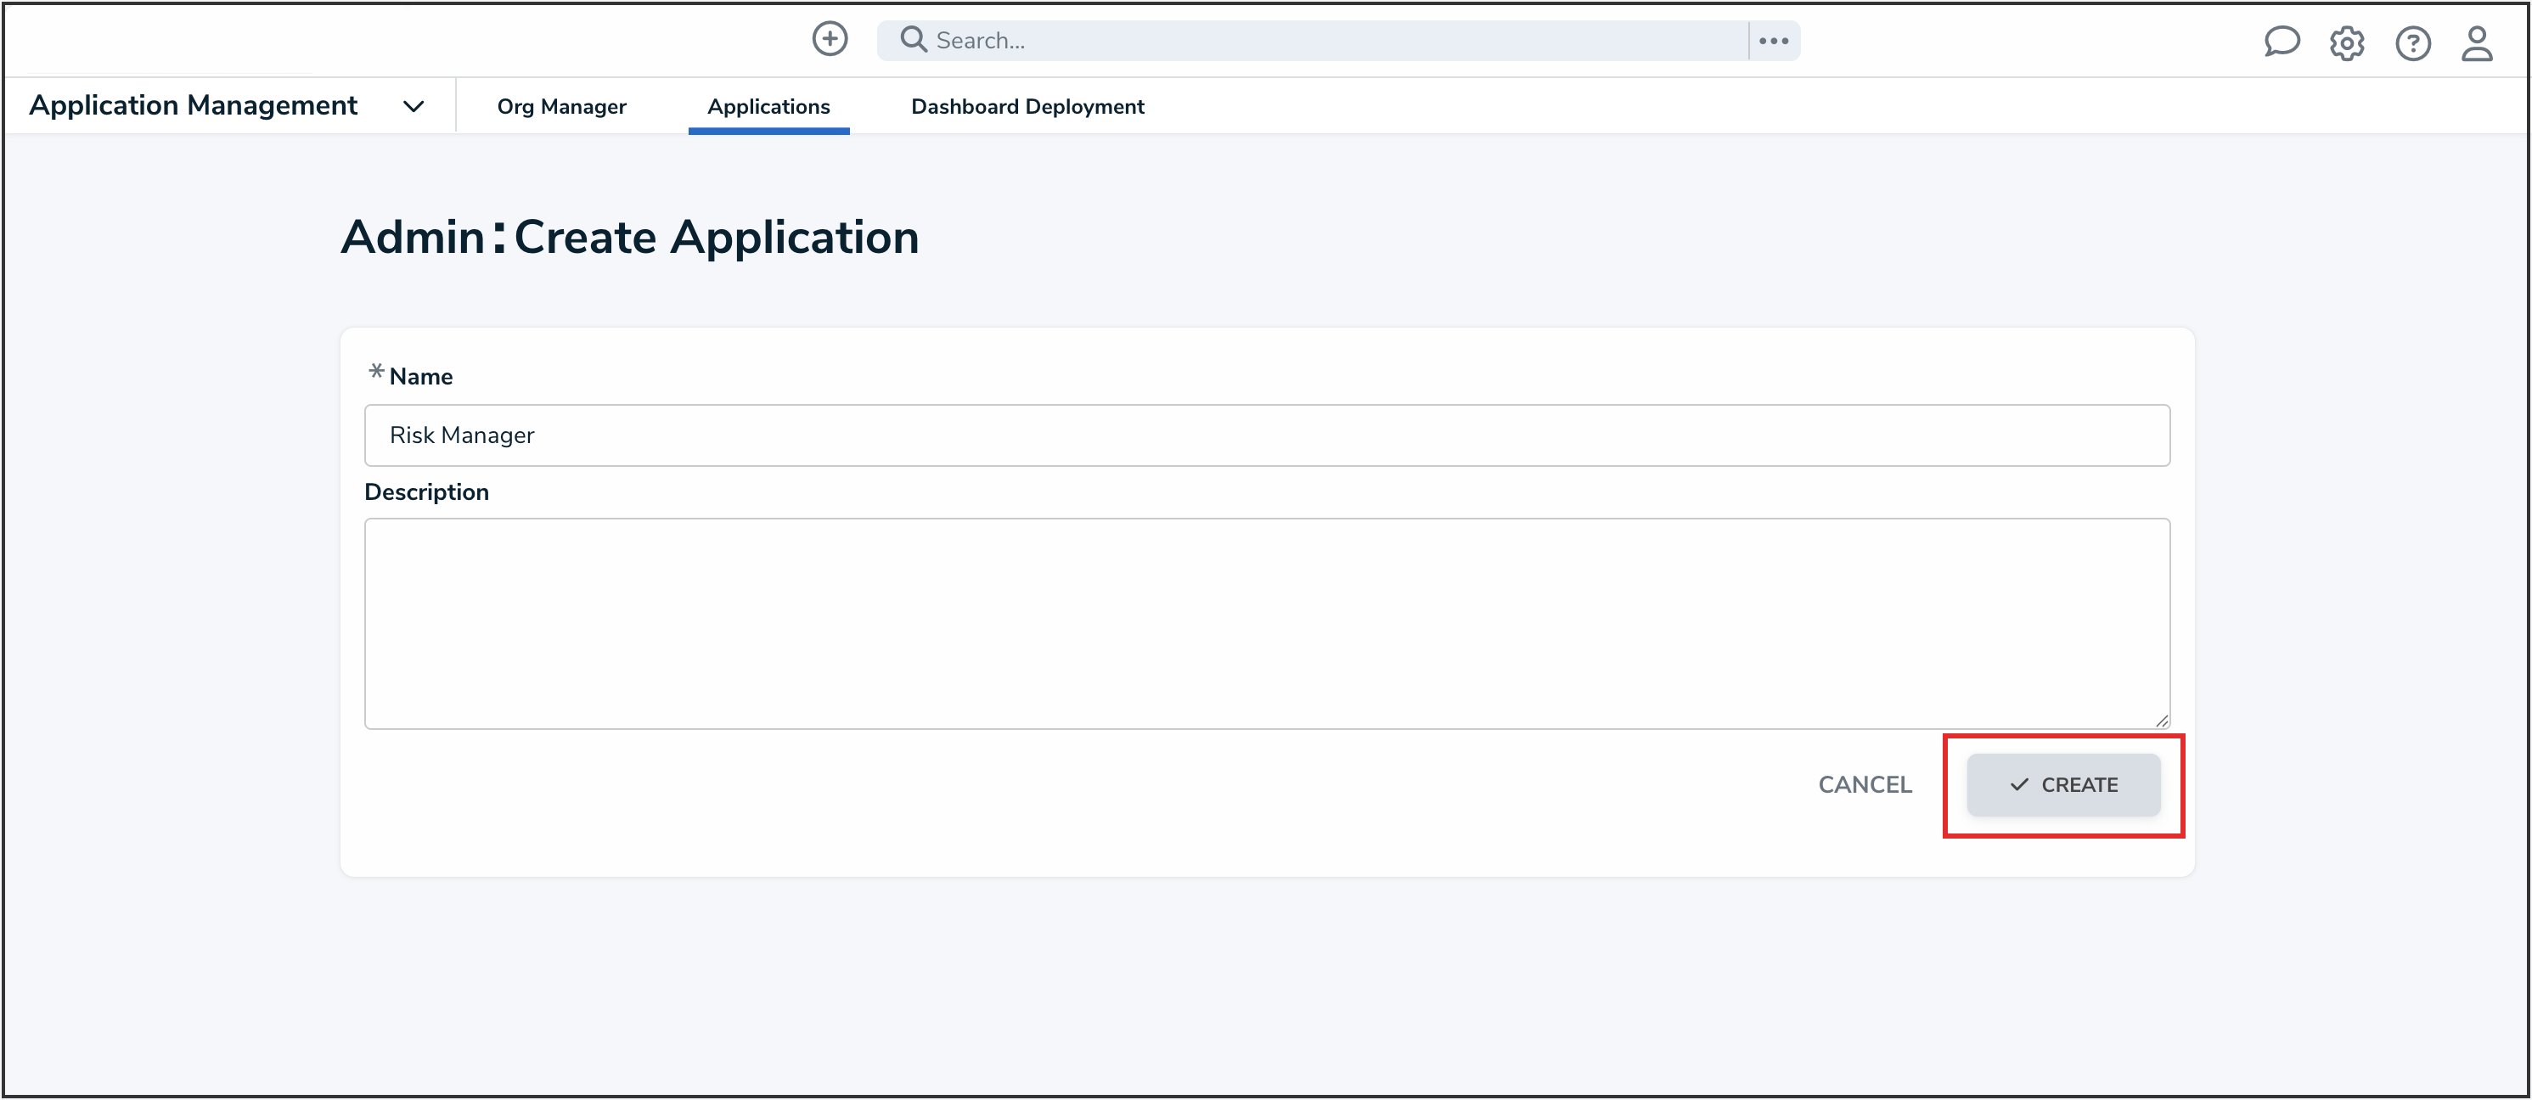Screen dimensions: 2532x1100
Task: Click into the Name input field
Action: (1266, 435)
